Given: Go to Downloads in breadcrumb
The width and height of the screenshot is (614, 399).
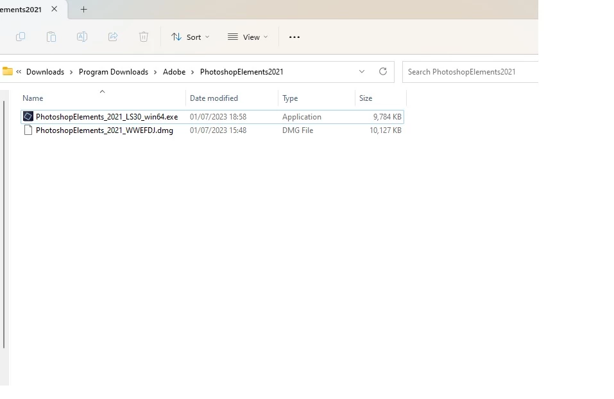Looking at the screenshot, I should tap(45, 72).
